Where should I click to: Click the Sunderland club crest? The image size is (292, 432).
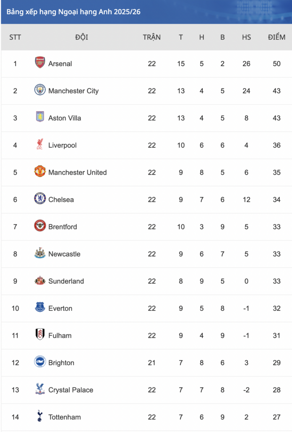40,281
